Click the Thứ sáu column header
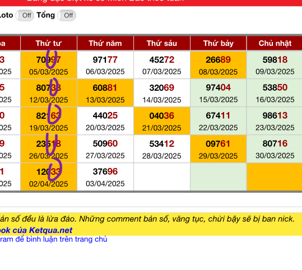Image resolution: width=302 pixels, height=270 pixels. (x=162, y=43)
